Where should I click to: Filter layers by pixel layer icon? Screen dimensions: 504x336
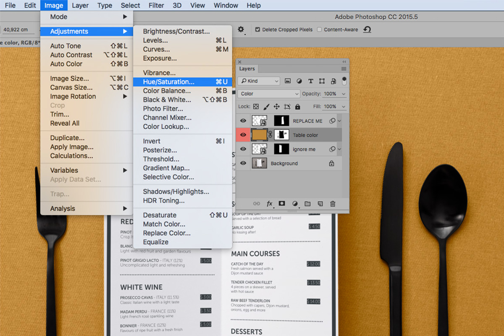[x=288, y=81]
